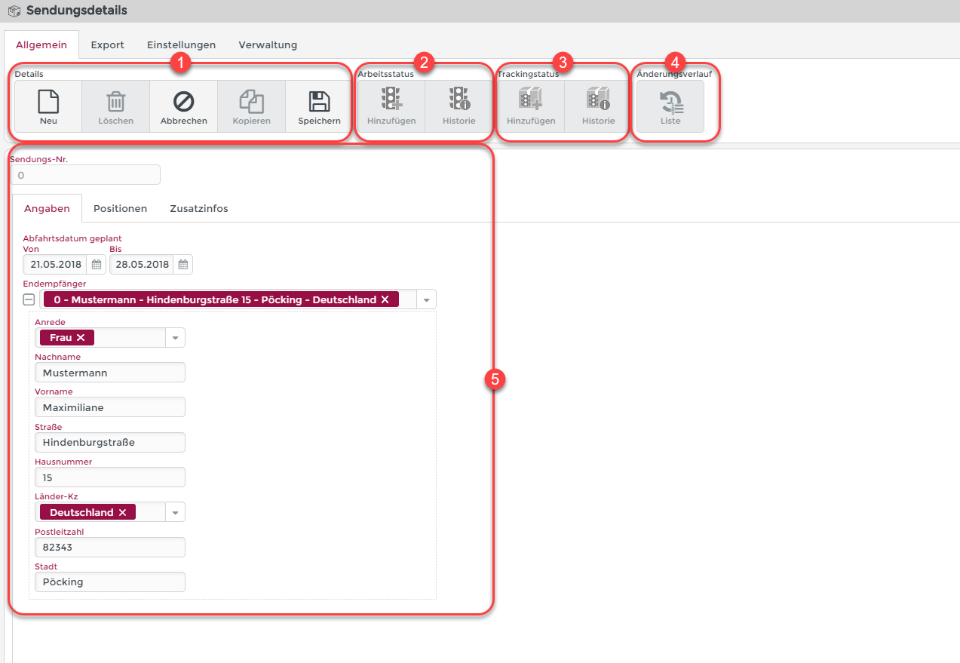
Task: Collapse the Endempfänger details section
Action: pos(29,299)
